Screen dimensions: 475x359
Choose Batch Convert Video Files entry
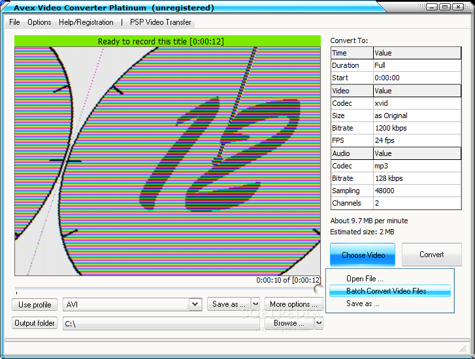tap(389, 291)
